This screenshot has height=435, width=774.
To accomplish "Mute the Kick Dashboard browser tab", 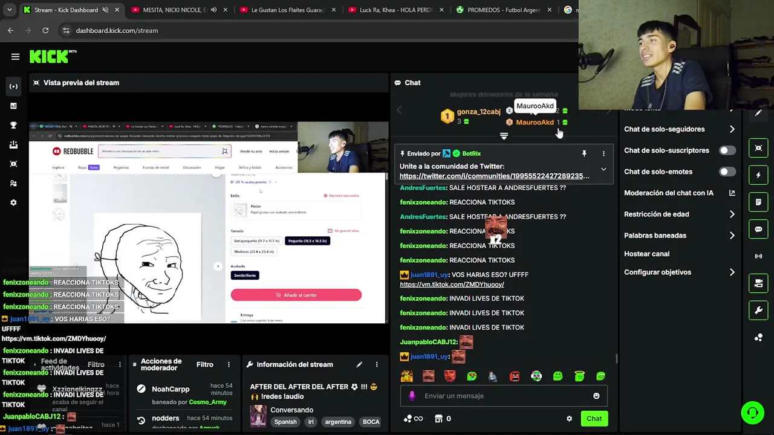I will coord(105,10).
